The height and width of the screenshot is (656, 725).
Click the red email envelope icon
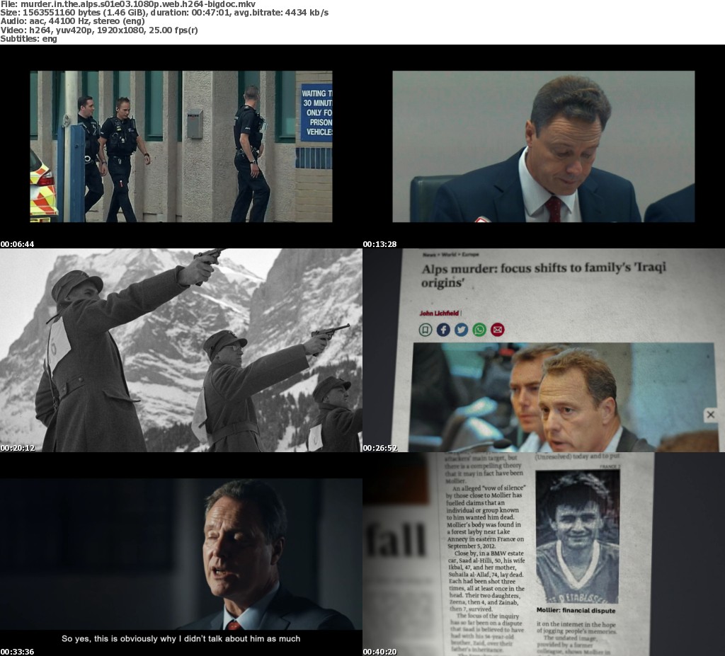[x=498, y=329]
